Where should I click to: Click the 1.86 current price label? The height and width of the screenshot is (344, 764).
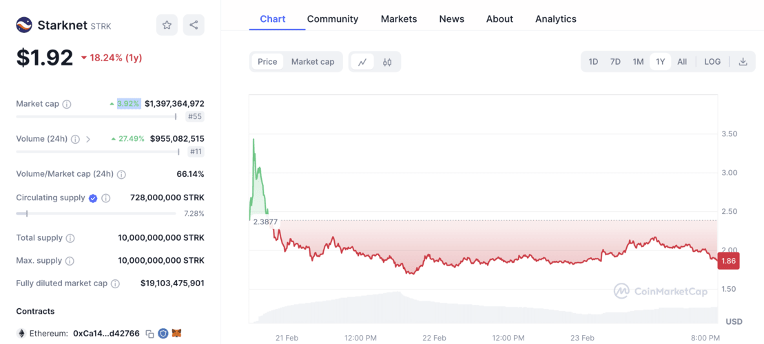[x=728, y=261]
